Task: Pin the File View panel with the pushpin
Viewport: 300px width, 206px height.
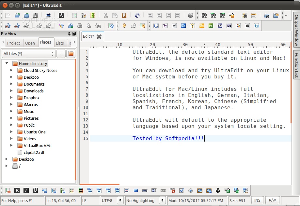Action: (x=69, y=34)
